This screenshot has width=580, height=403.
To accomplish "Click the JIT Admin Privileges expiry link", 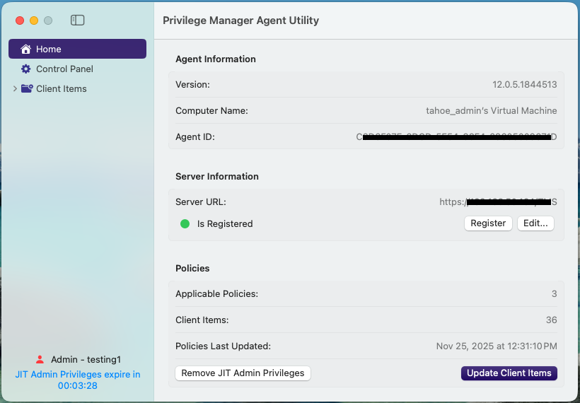I will [78, 380].
